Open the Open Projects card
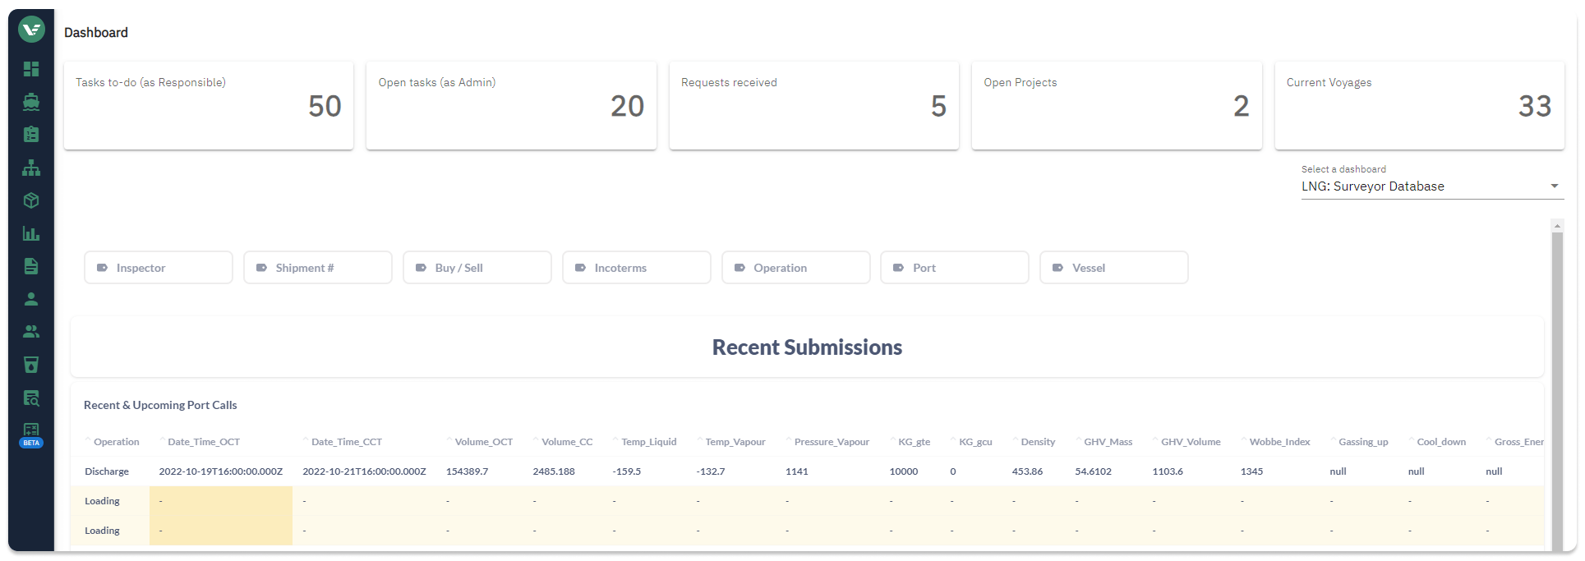 pos(1117,105)
